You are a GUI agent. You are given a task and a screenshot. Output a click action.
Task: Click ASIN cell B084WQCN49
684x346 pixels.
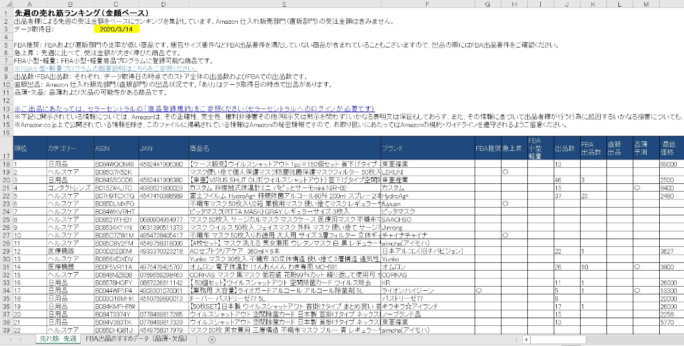pyautogui.click(x=116, y=164)
